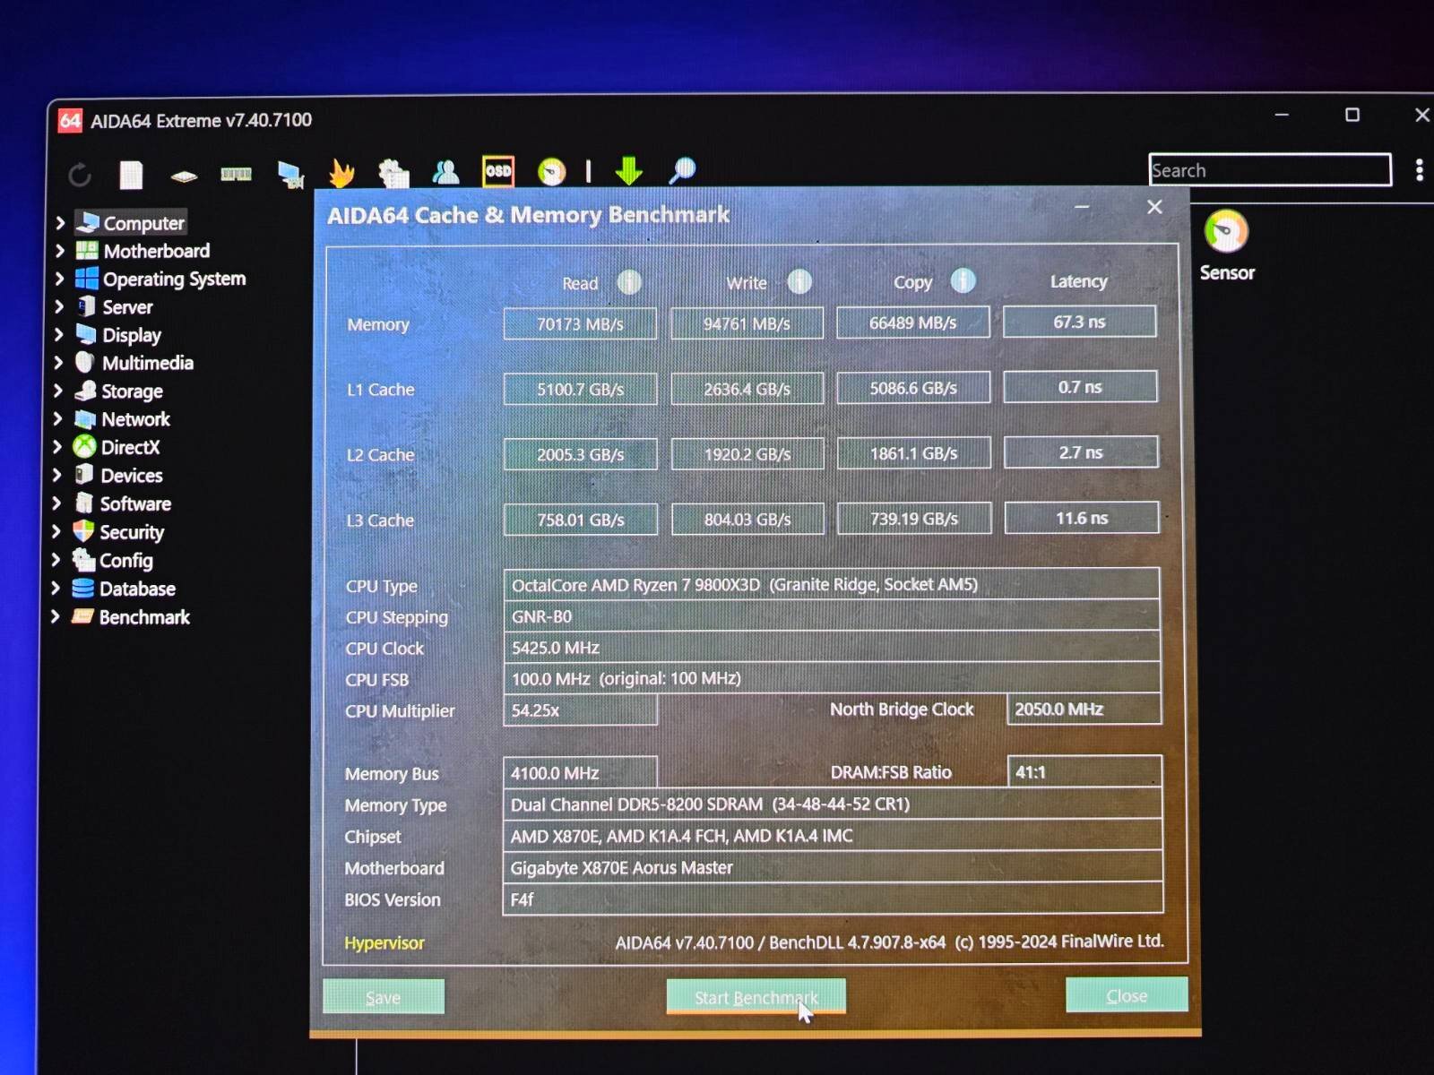Click the Memory Latency value 67.3 ns

[1080, 322]
